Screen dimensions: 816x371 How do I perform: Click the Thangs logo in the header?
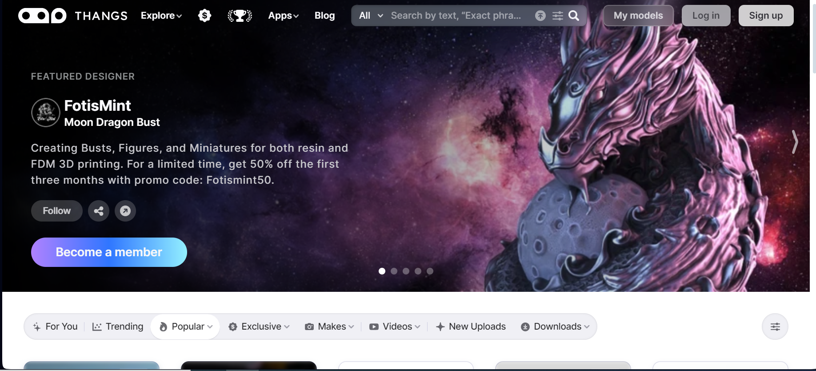pos(73,16)
